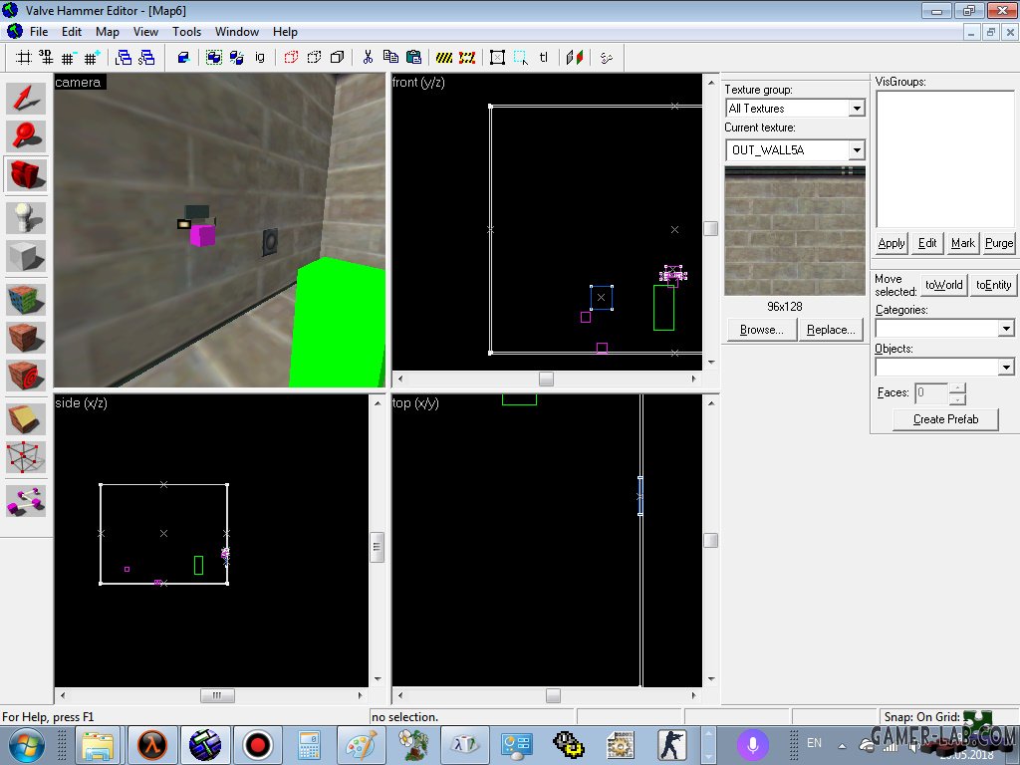The width and height of the screenshot is (1020, 765).
Task: Click Save window state icon
Action: (x=147, y=58)
